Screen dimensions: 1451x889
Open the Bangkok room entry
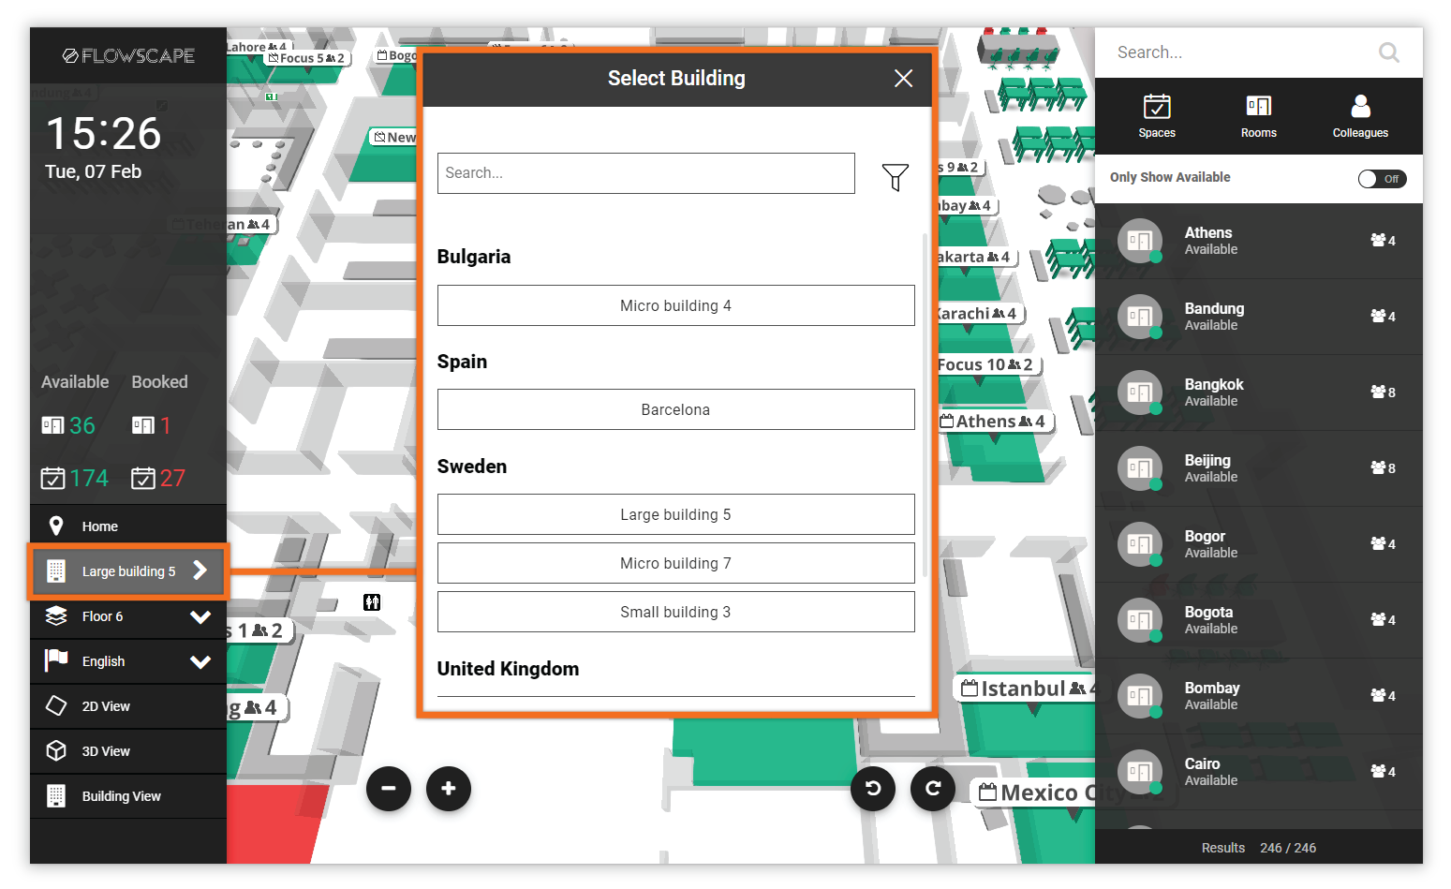tap(1259, 393)
